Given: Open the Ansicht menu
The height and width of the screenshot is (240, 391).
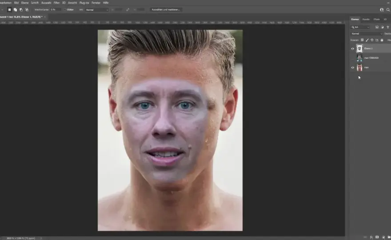Looking at the screenshot, I should point(72,3).
